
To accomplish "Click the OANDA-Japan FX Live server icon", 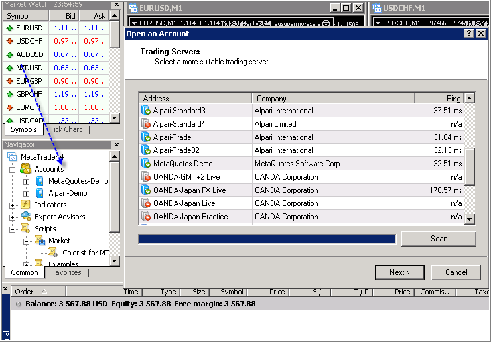I will tap(146, 190).
